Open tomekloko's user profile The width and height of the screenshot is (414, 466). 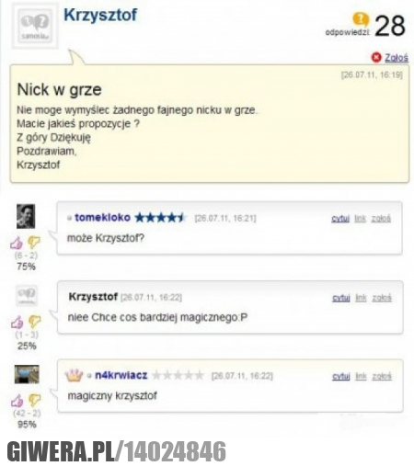pos(102,218)
